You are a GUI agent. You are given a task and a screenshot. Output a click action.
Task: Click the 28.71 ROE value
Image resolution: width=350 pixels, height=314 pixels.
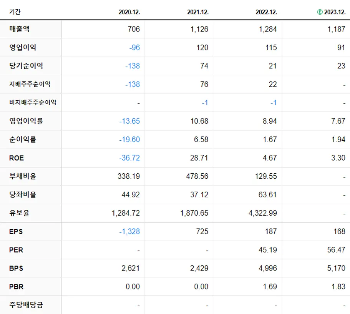click(x=199, y=158)
